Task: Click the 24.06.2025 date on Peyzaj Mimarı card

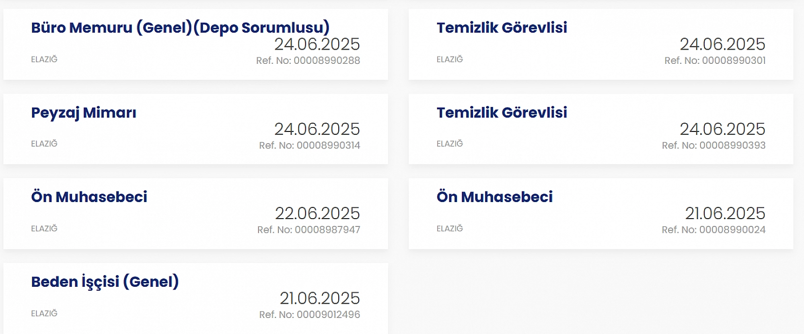Action: pyautogui.click(x=317, y=129)
